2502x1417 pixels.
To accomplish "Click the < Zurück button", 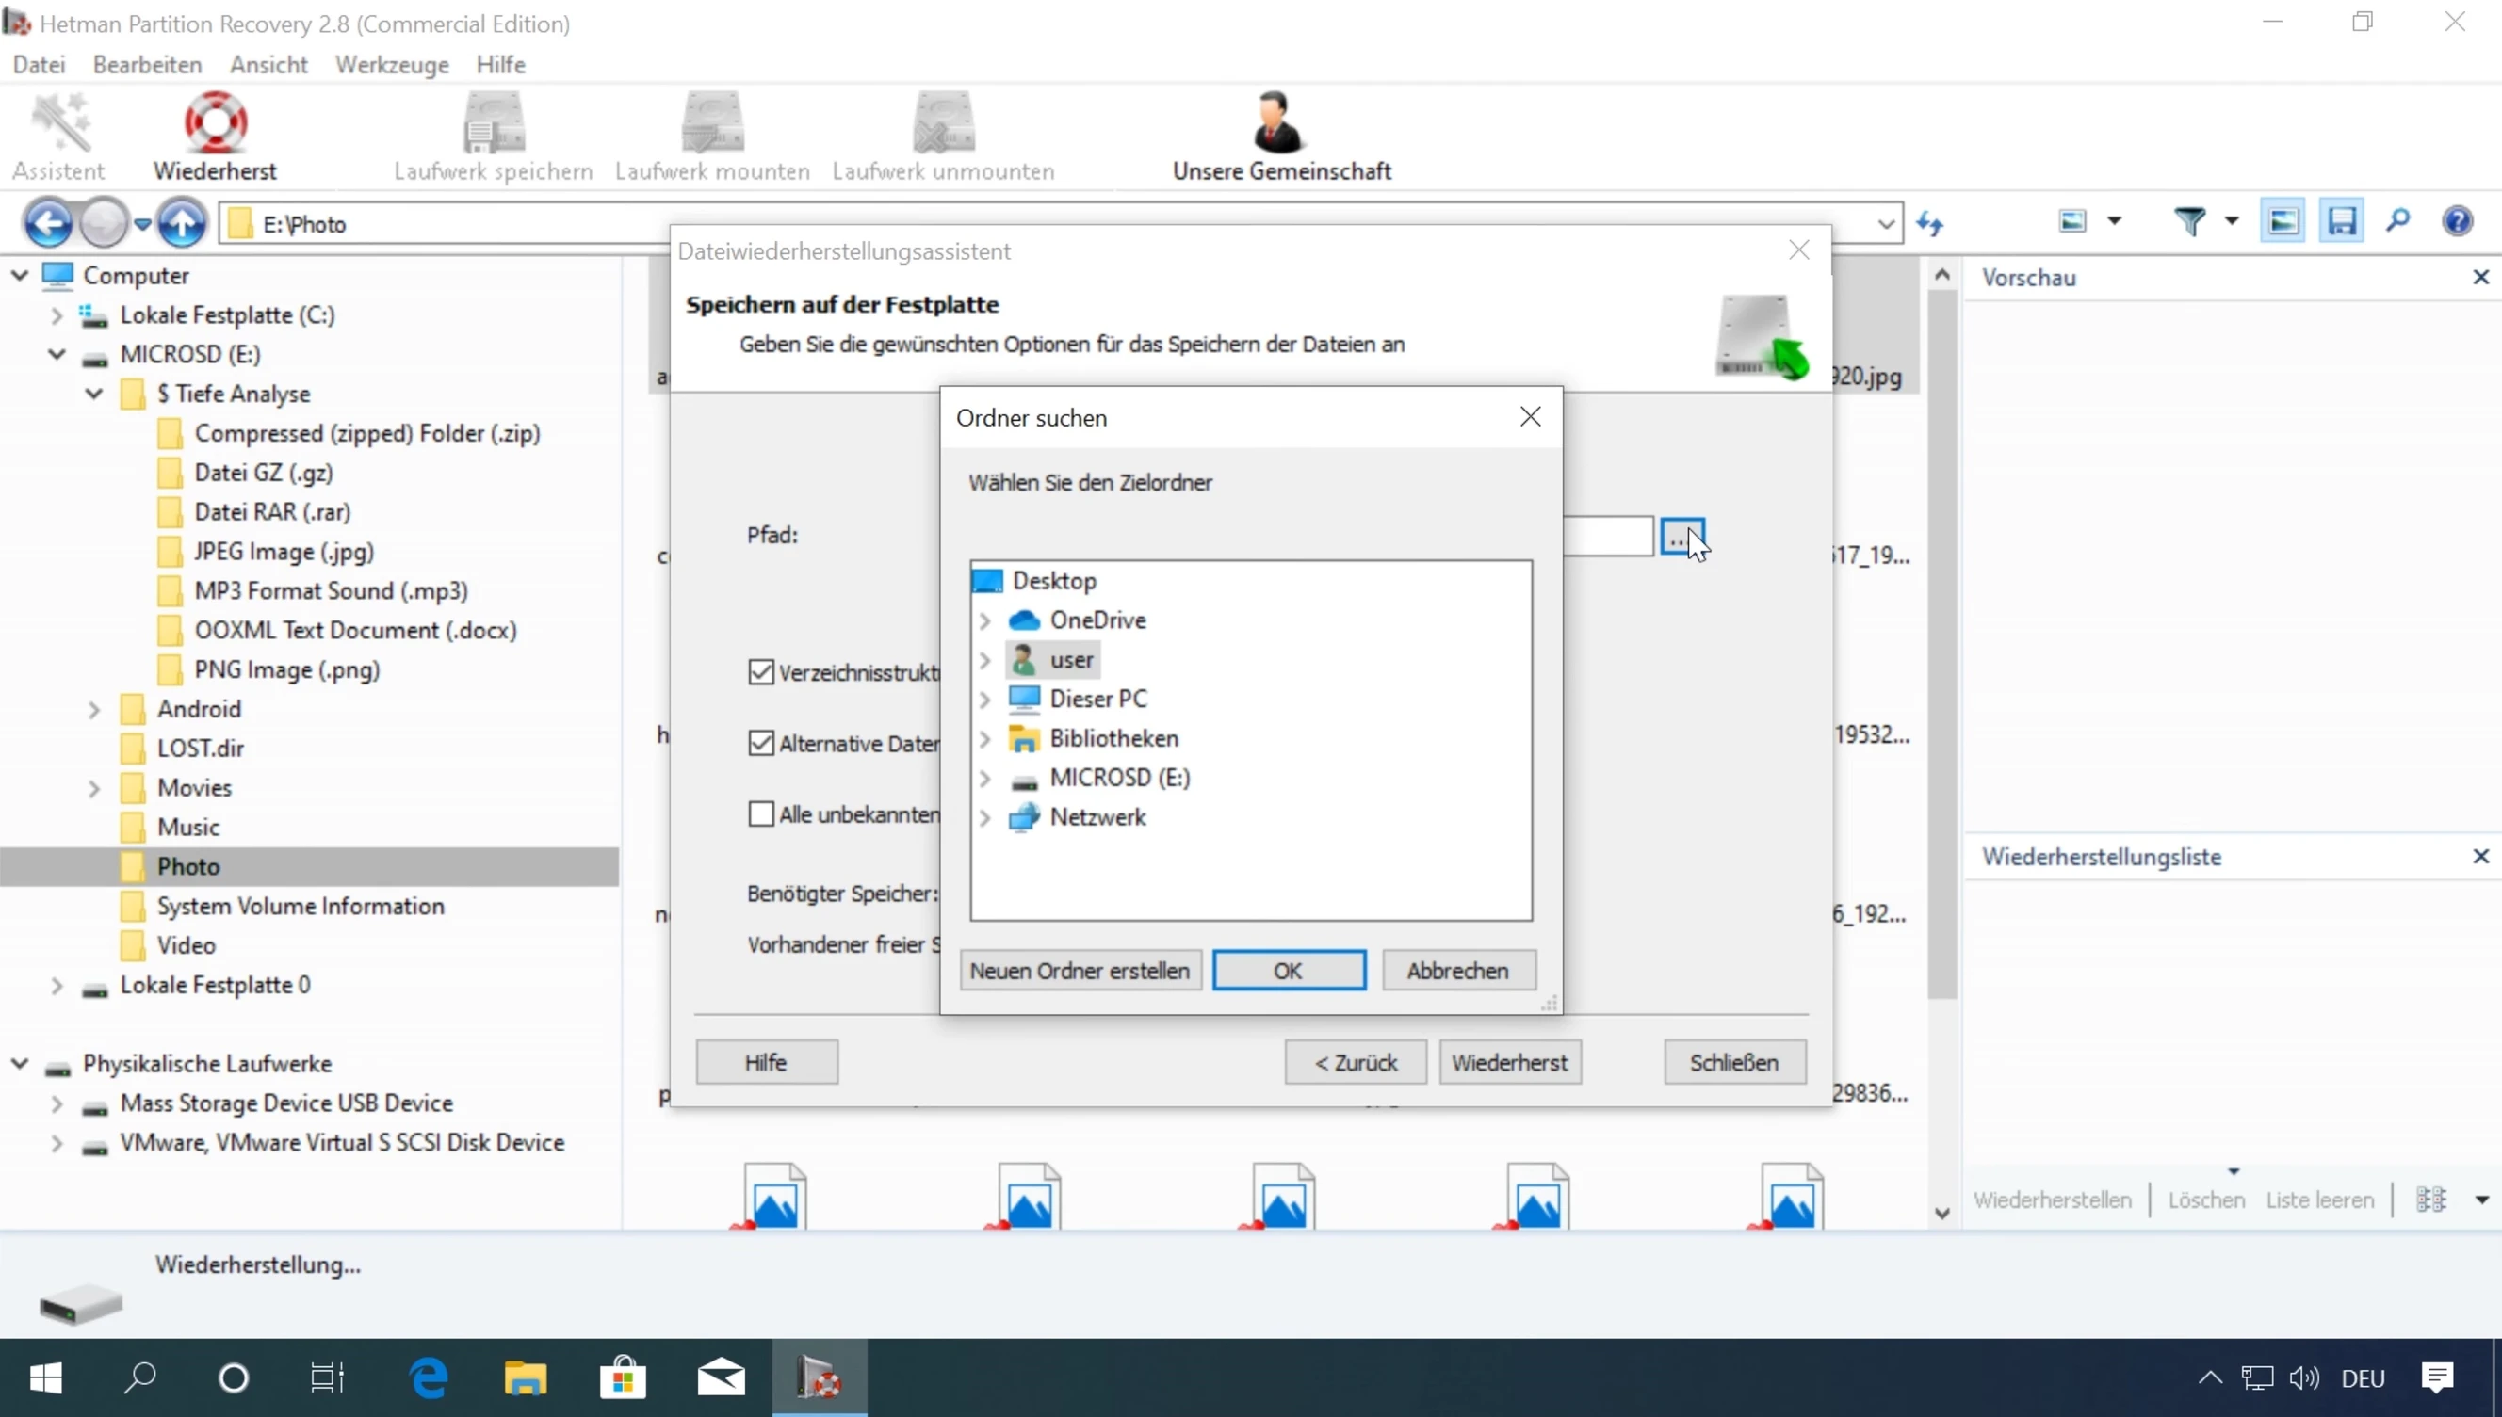I will (1356, 1062).
